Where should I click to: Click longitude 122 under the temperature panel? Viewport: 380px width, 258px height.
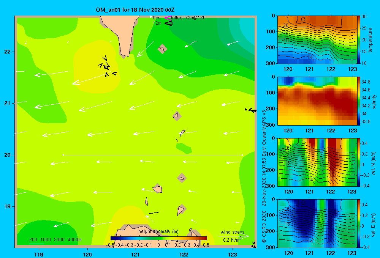point(331,69)
